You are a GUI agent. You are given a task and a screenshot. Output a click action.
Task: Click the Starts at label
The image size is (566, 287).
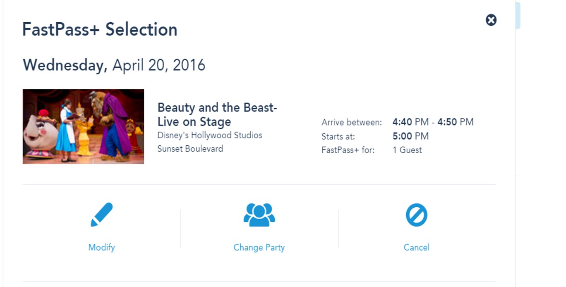[338, 136]
